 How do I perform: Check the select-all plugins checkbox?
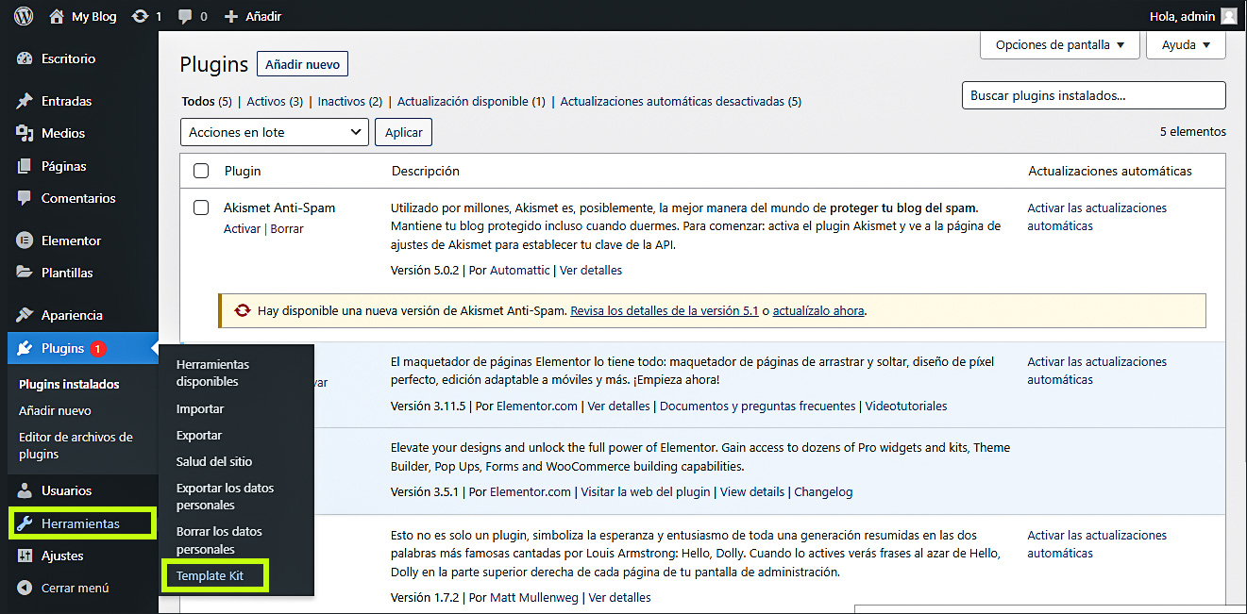click(x=201, y=171)
